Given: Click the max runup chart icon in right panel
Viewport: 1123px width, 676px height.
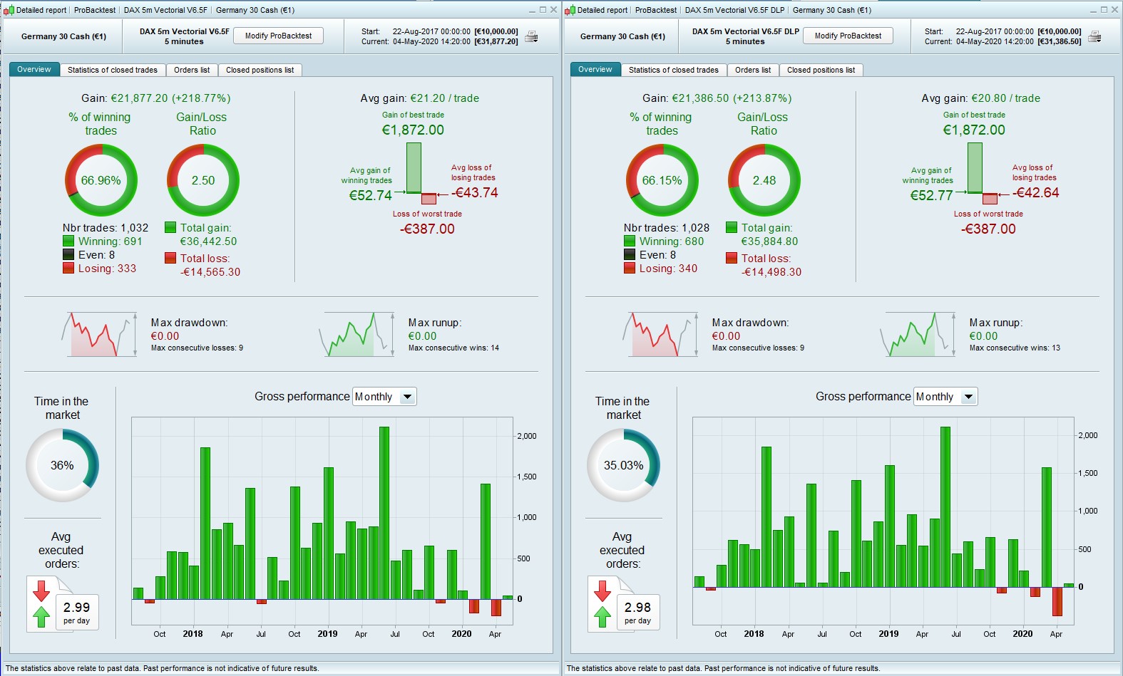Looking at the screenshot, I should [918, 334].
